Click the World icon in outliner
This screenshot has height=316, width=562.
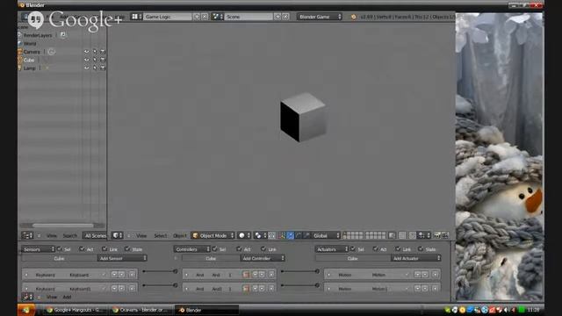(x=20, y=43)
